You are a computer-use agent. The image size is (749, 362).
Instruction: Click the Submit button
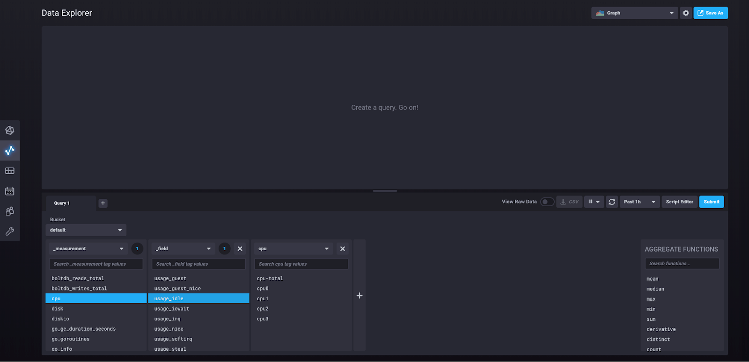(711, 202)
